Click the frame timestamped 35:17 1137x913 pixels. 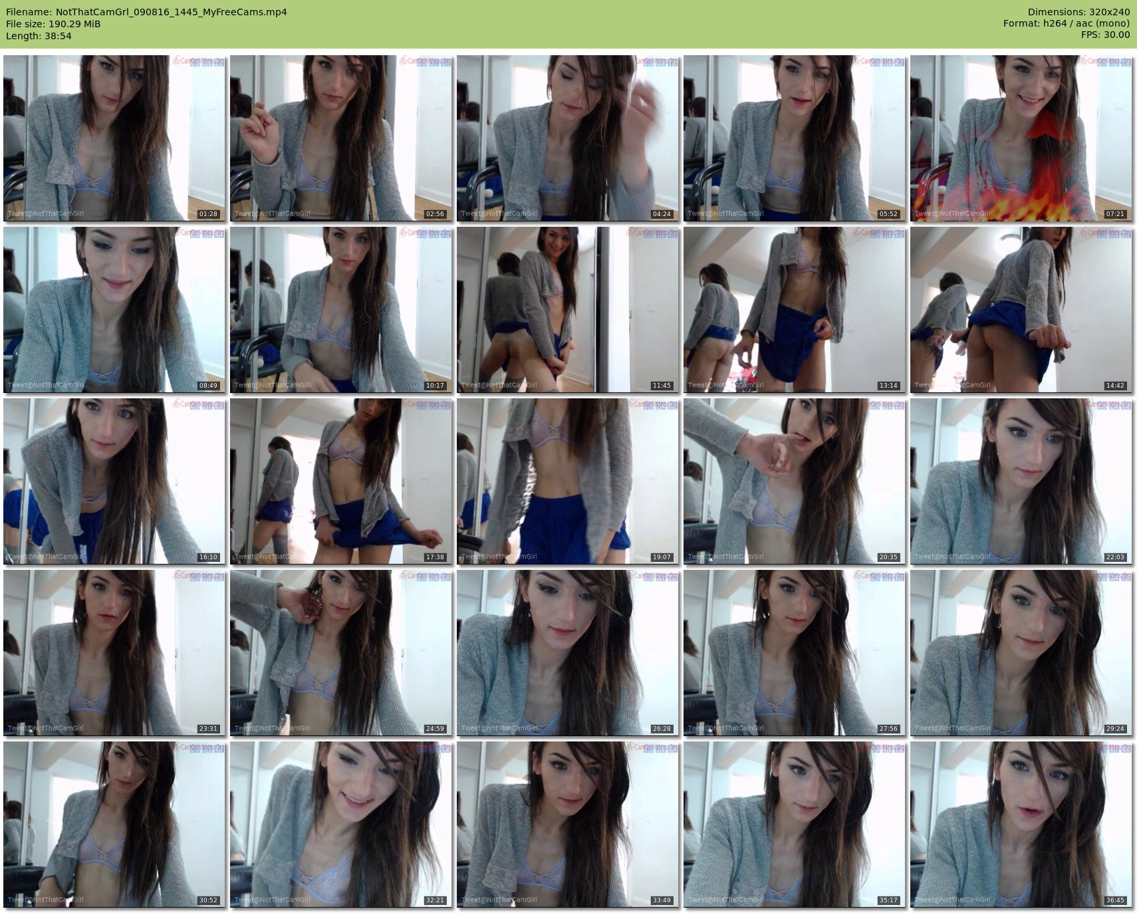[x=795, y=825]
